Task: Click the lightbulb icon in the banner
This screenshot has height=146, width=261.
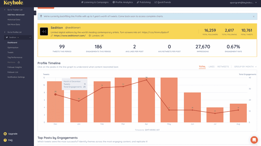Action: (x=41, y=16)
